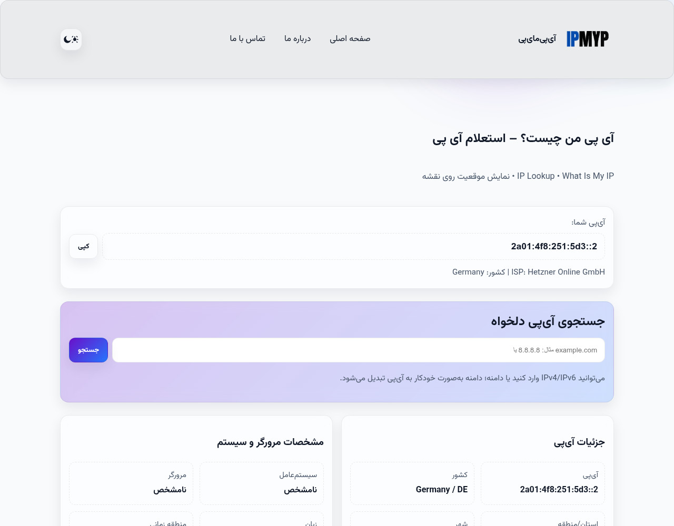Focus the IP search input field

click(358, 350)
